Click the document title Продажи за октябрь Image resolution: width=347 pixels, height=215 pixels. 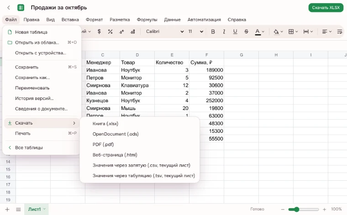point(59,7)
